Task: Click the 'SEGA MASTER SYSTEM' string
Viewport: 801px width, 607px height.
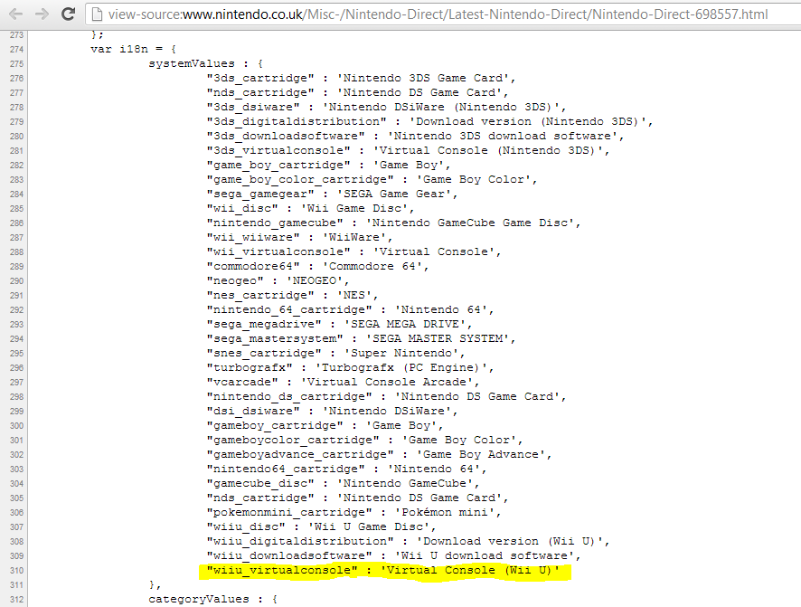Action: pos(438,338)
